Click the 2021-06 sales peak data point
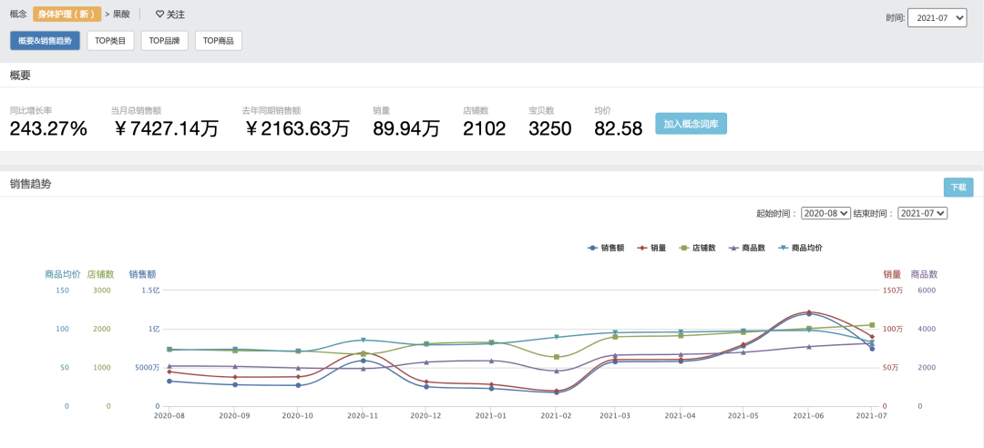The image size is (984, 448). 808,314
